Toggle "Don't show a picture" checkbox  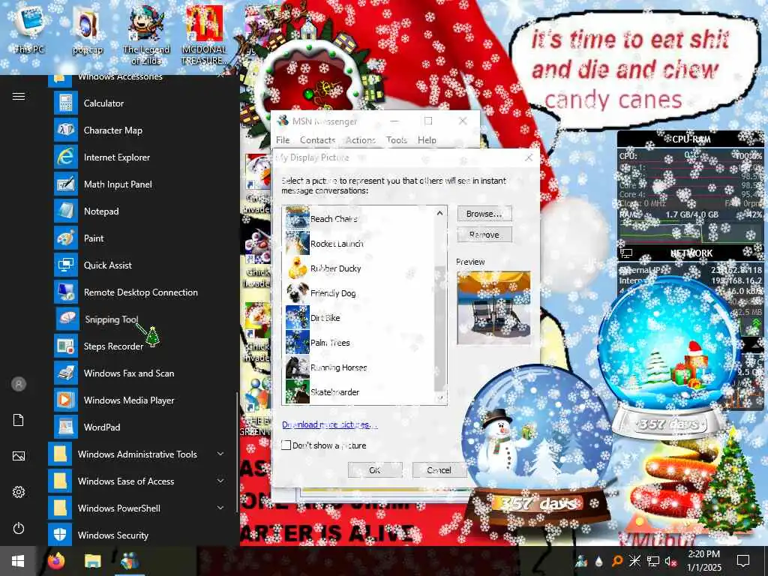click(286, 445)
